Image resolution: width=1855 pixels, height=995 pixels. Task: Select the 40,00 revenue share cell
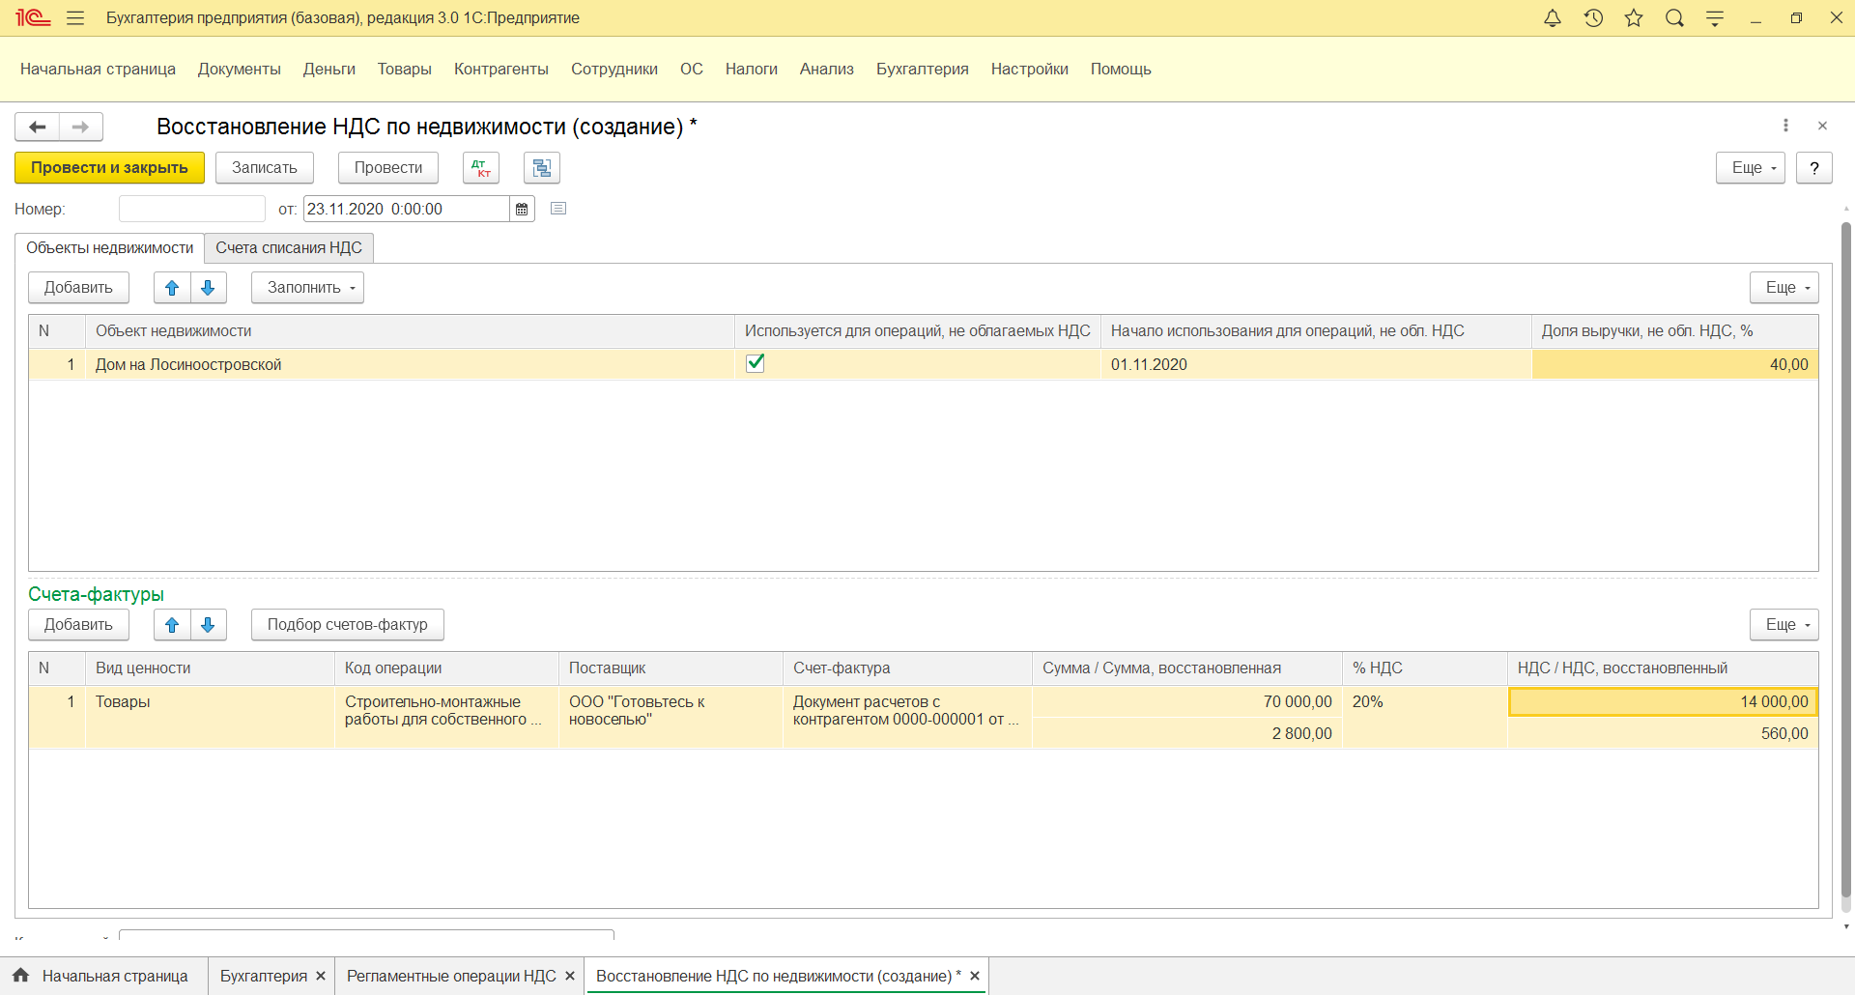tap(1675, 364)
